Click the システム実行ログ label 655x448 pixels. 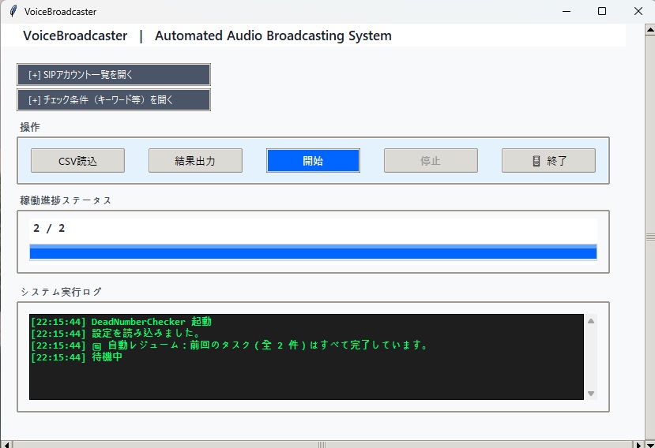click(x=61, y=292)
